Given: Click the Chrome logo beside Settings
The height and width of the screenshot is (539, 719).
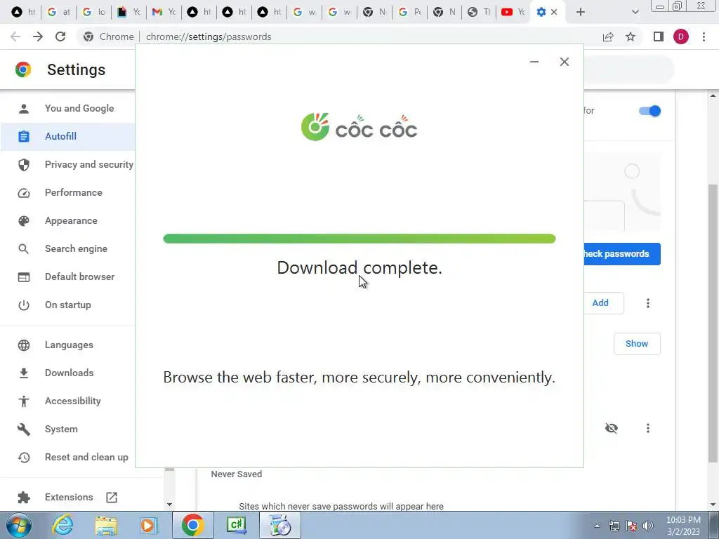Looking at the screenshot, I should [23, 69].
